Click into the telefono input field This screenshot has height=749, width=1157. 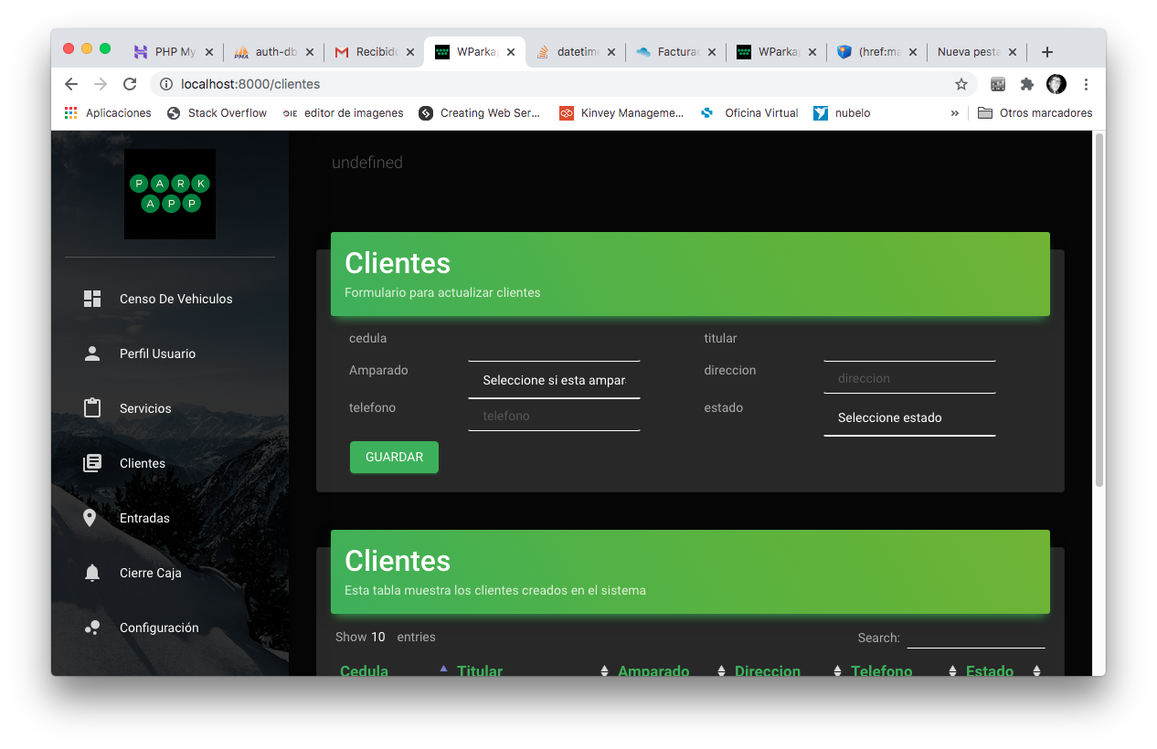coord(554,416)
